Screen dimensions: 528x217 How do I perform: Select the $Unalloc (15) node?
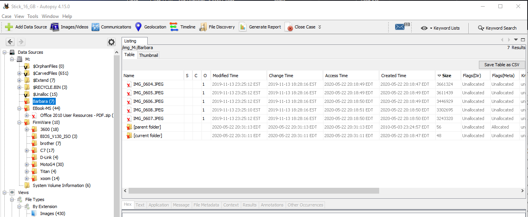click(45, 94)
